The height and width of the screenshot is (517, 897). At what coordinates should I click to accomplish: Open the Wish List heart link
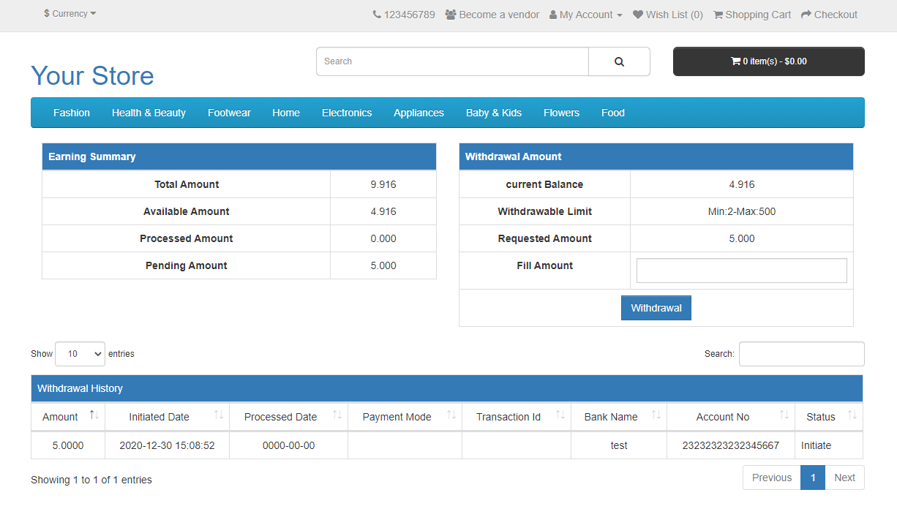click(x=667, y=15)
